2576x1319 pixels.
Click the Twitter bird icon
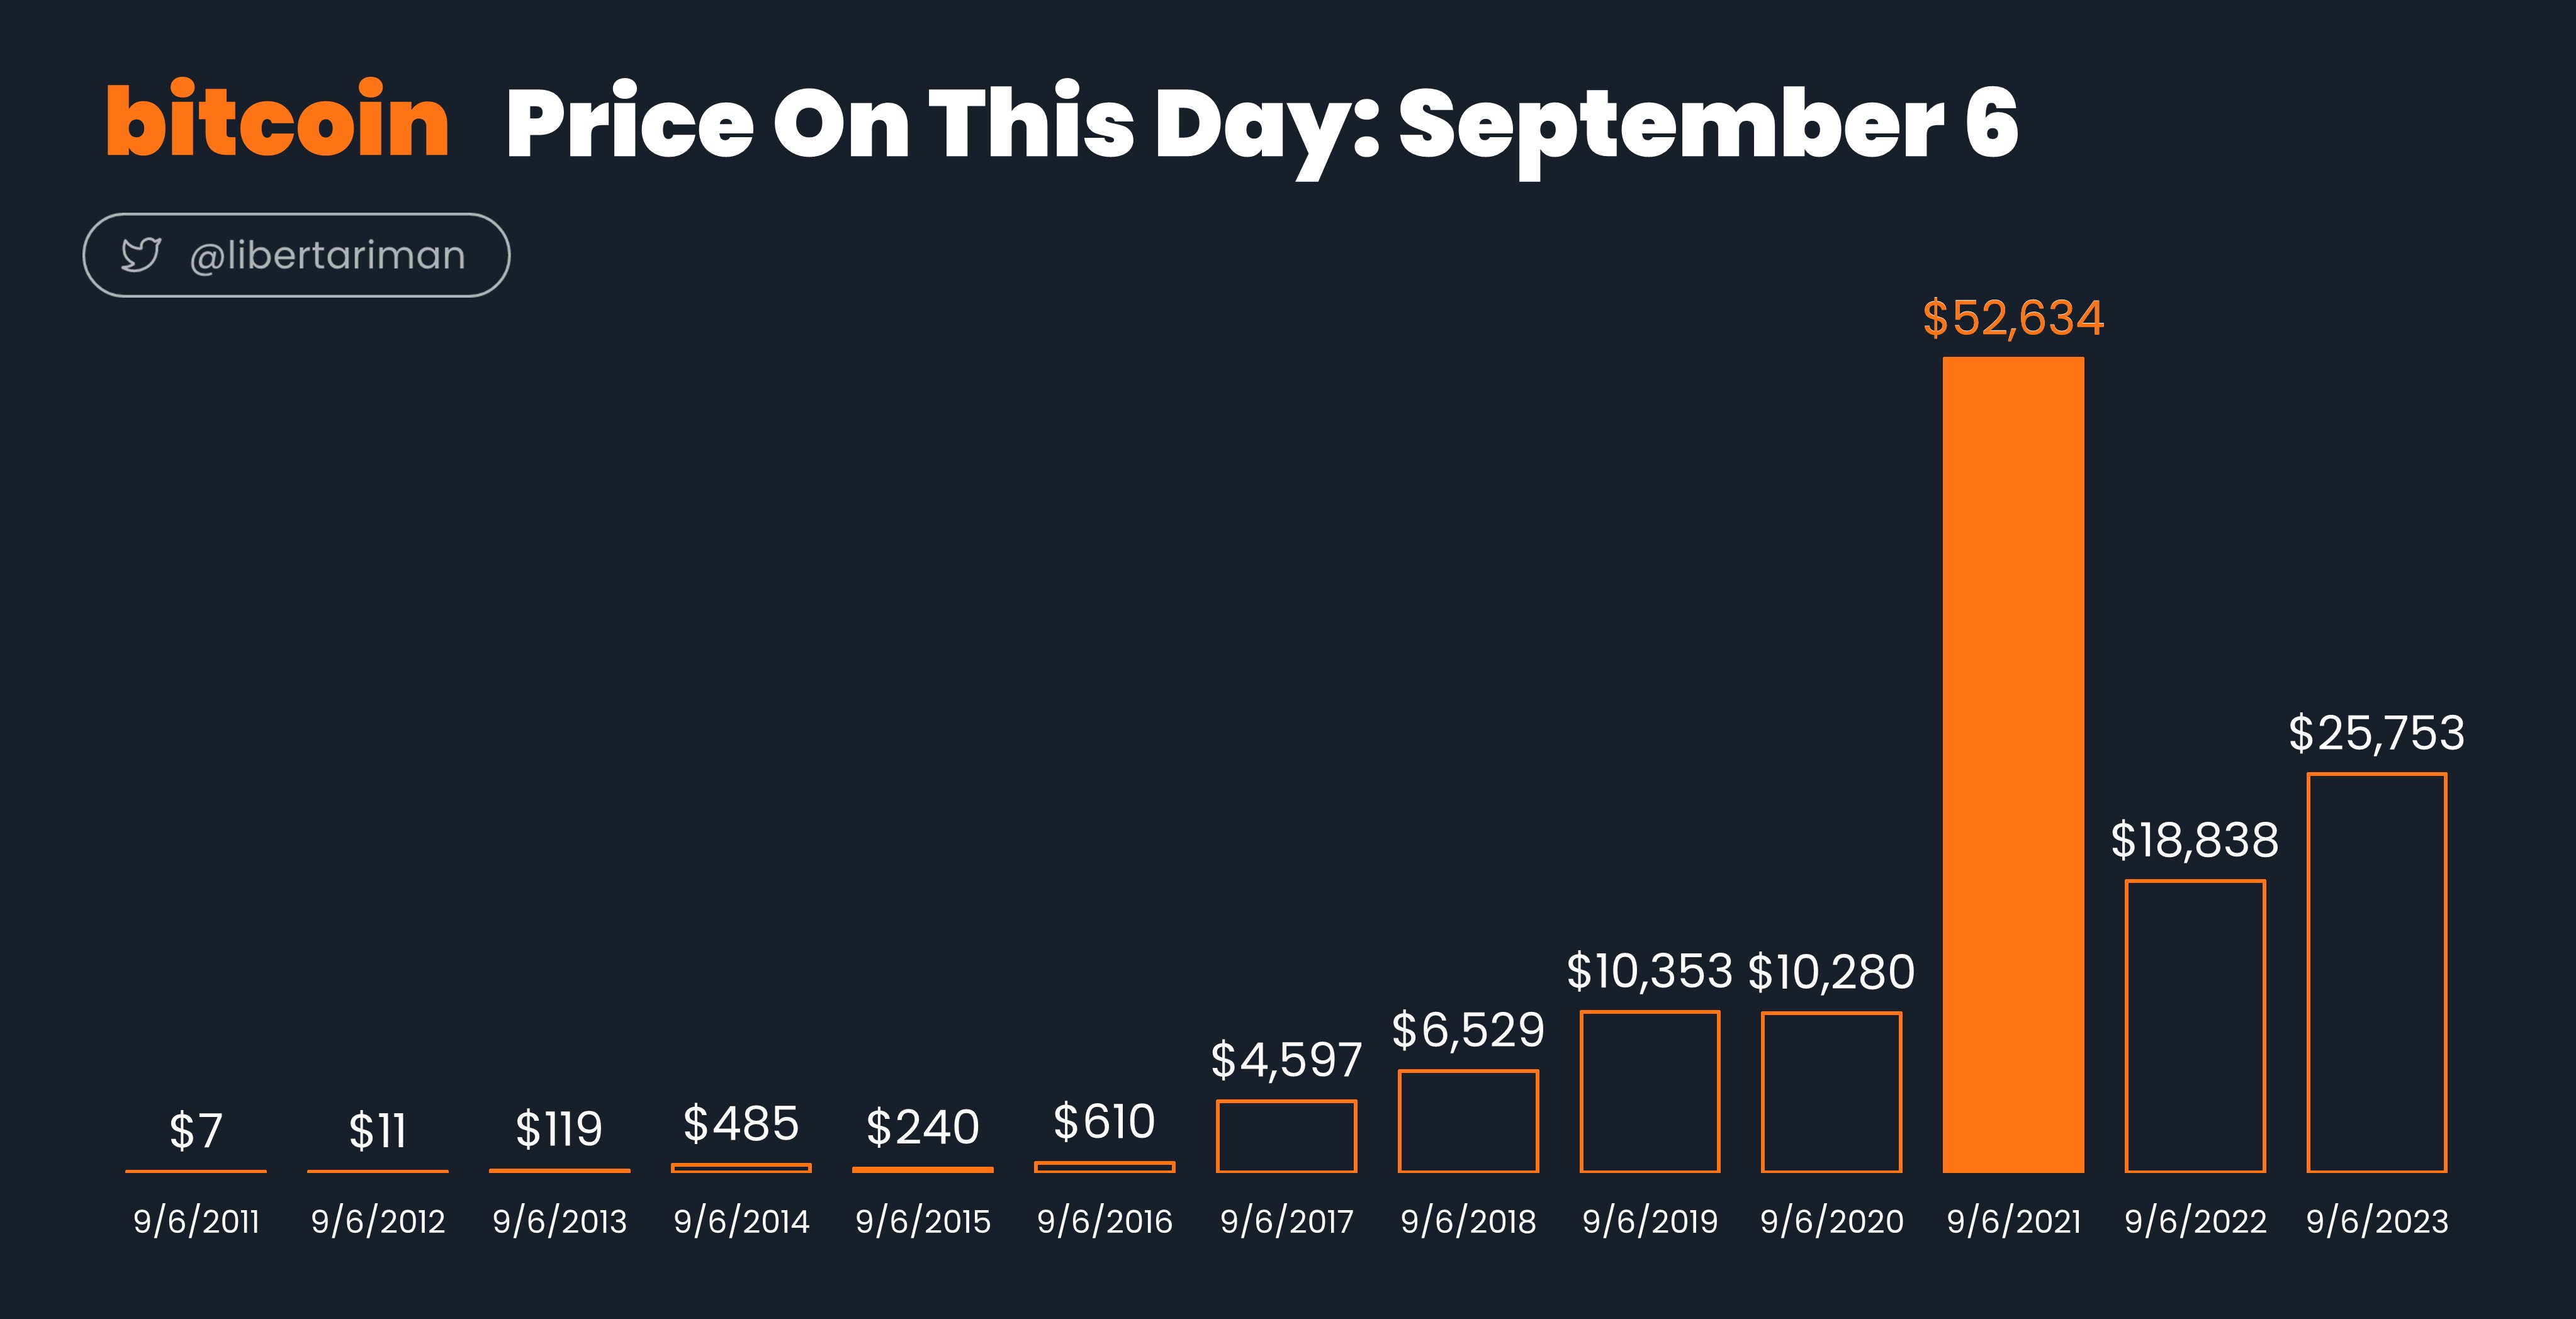(141, 255)
